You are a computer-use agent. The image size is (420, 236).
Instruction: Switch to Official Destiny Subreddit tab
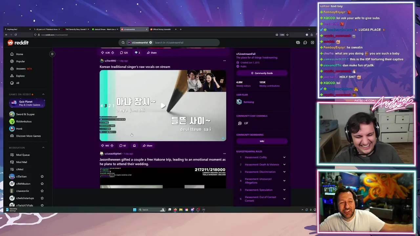tap(162, 29)
